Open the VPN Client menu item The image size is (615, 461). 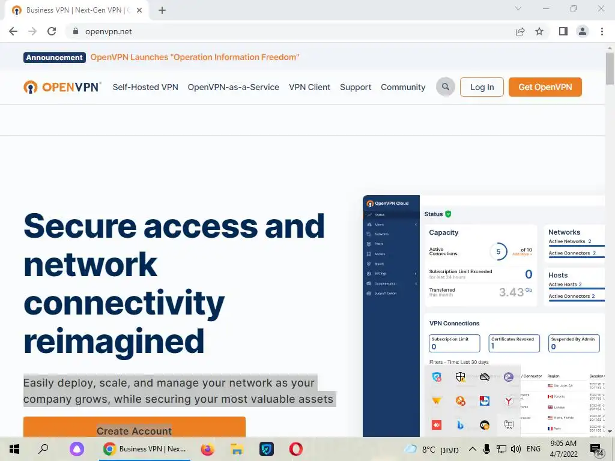pos(309,87)
